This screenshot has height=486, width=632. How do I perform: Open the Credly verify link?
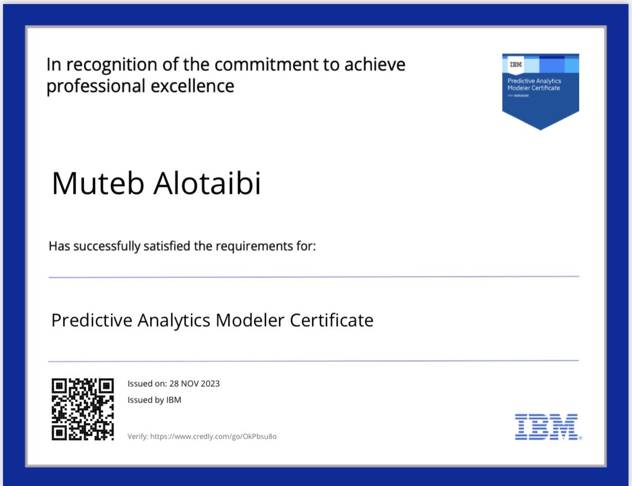tap(213, 437)
